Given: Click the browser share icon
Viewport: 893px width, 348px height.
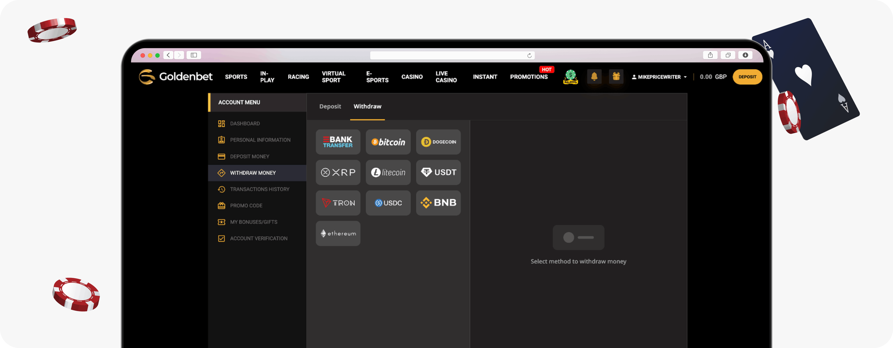Looking at the screenshot, I should [x=710, y=55].
